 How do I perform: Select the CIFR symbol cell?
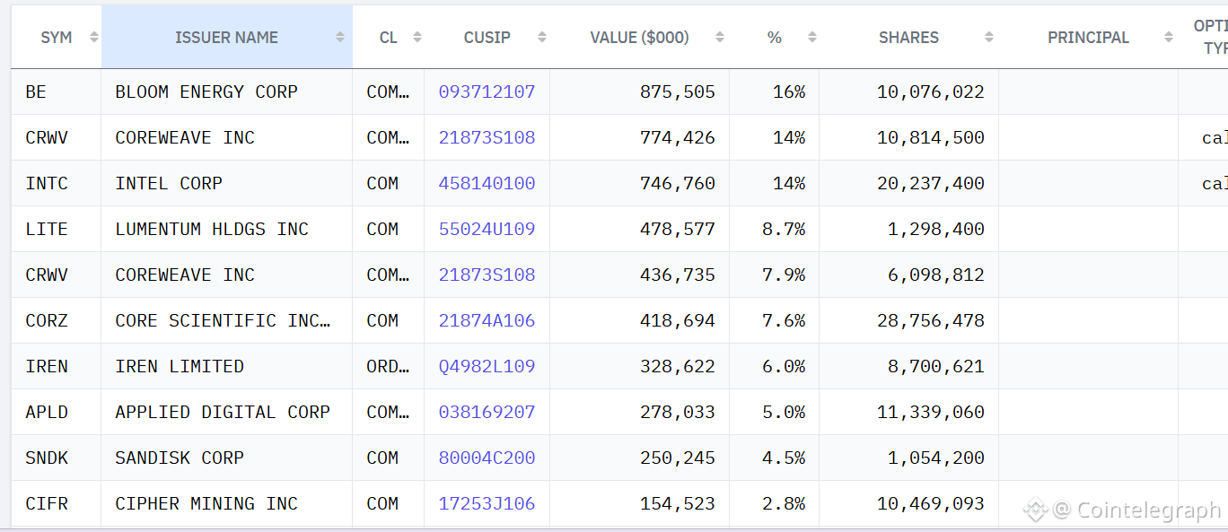click(57, 503)
